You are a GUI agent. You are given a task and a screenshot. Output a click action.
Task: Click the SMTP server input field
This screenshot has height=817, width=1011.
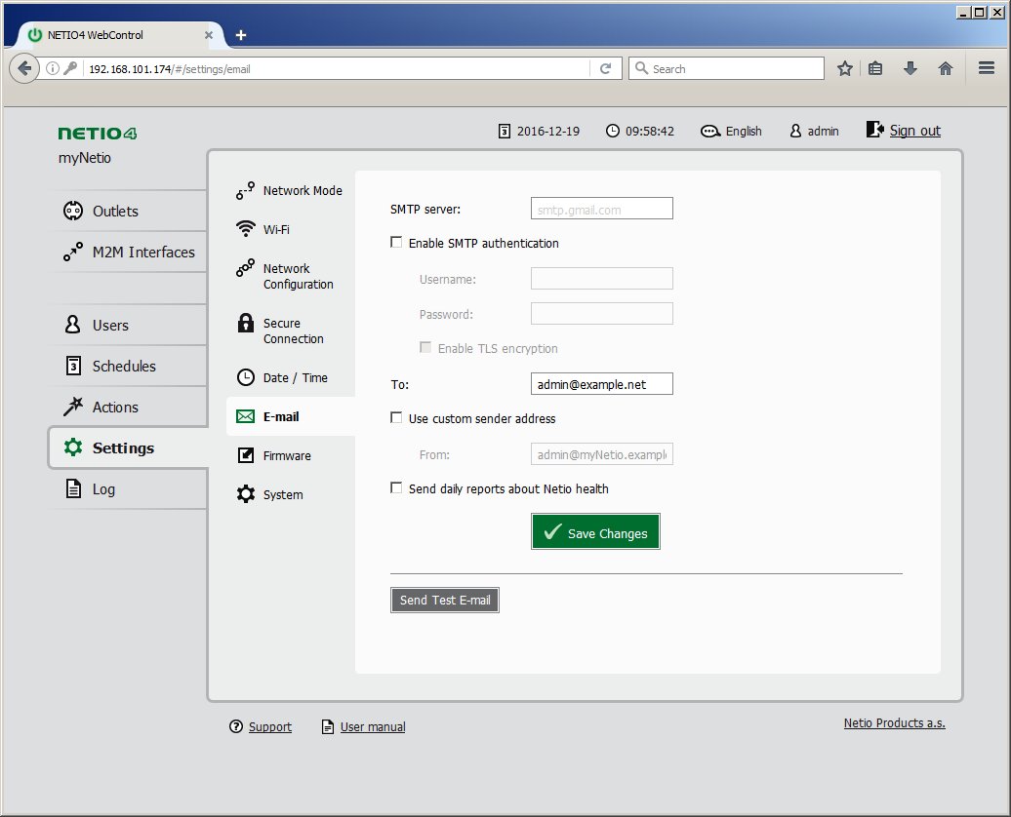pyautogui.click(x=601, y=209)
